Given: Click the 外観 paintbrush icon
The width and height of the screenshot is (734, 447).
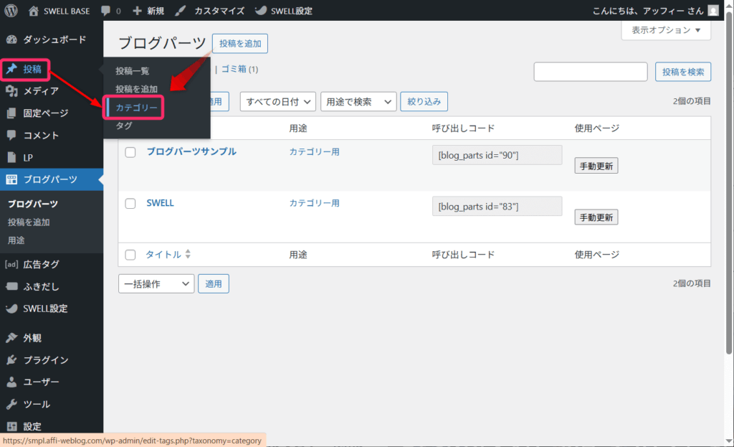Looking at the screenshot, I should click(x=11, y=338).
